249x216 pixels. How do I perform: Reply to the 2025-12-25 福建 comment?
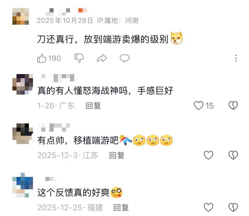point(121,208)
